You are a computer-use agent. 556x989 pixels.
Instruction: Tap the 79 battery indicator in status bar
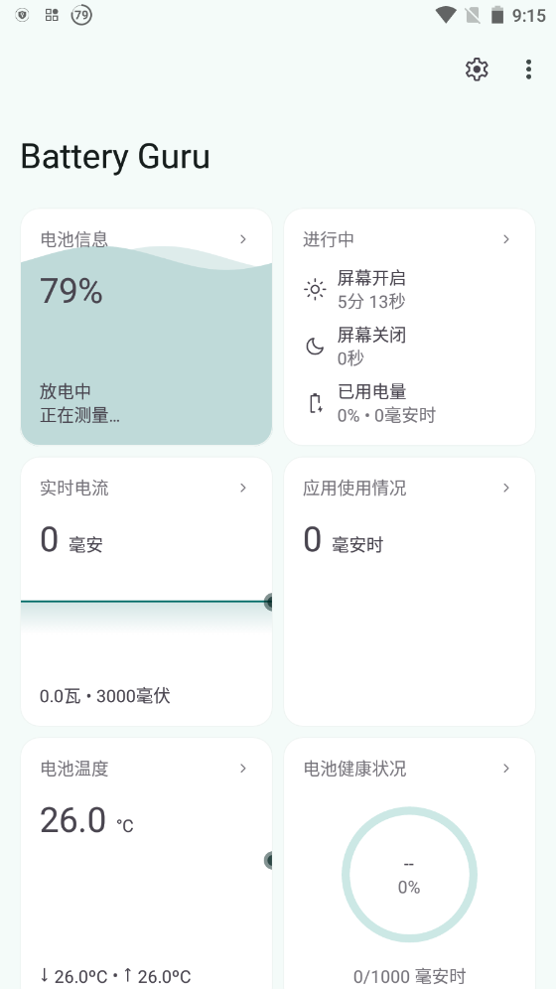(x=80, y=15)
